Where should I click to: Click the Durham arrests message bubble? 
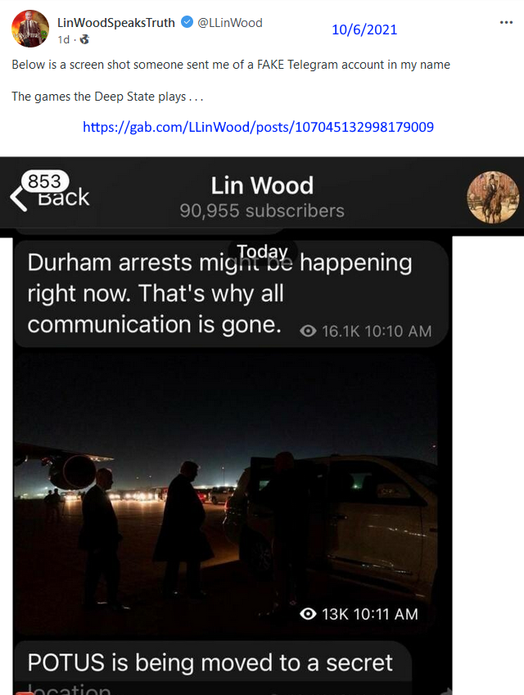[231, 294]
